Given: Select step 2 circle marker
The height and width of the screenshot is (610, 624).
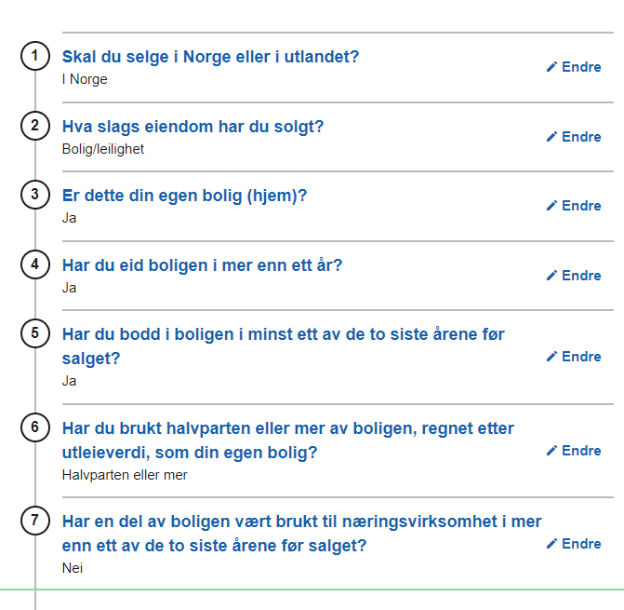Looking at the screenshot, I should tap(34, 126).
